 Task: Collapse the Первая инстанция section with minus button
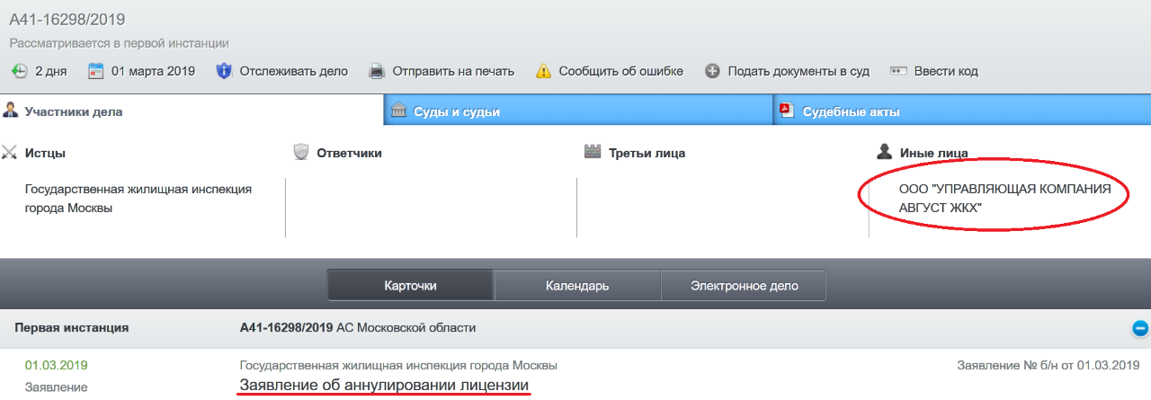1139,328
